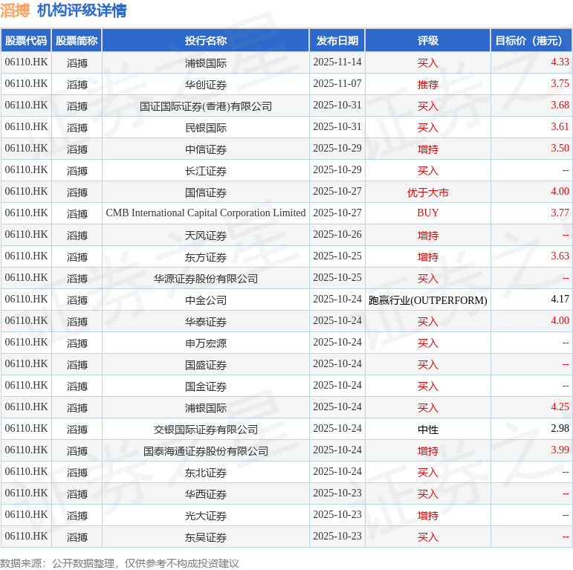Click the 中性 rating cell
The image size is (573, 570).
[427, 429]
